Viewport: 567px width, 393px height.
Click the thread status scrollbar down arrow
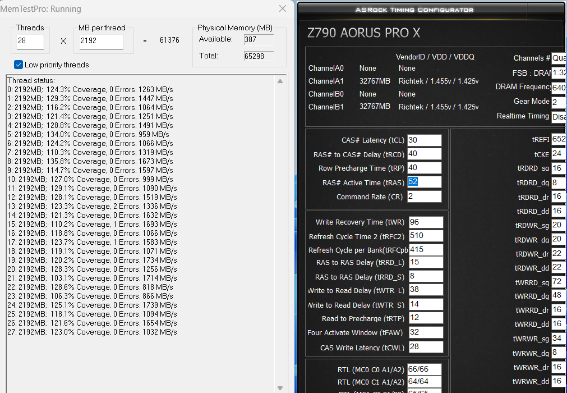point(280,388)
